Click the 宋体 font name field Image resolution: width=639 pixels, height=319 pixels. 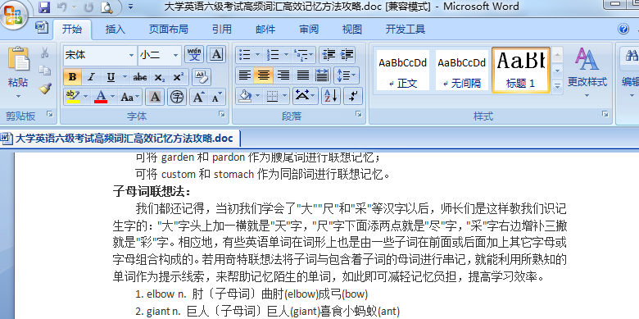click(x=96, y=55)
